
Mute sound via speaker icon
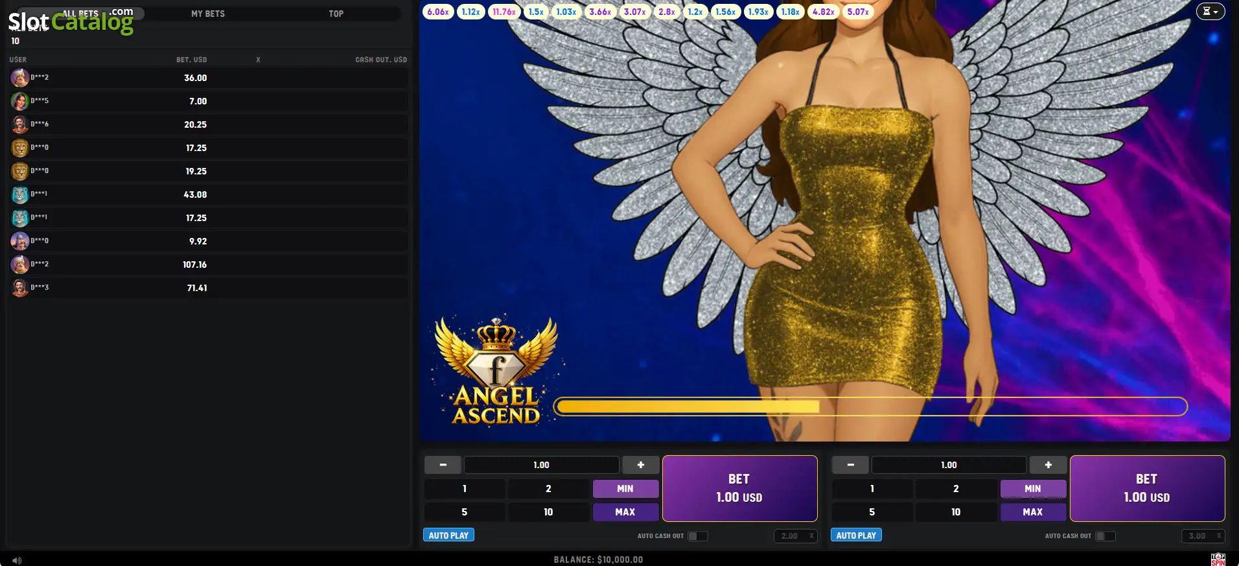[x=17, y=560]
